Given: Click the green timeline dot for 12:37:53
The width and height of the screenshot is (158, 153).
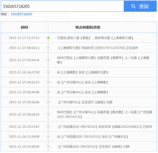Looking at the screenshot, I should point(48,38).
